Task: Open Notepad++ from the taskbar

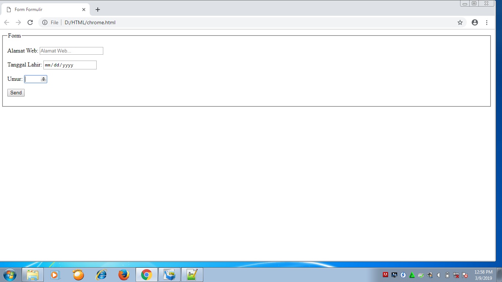Action: point(192,274)
